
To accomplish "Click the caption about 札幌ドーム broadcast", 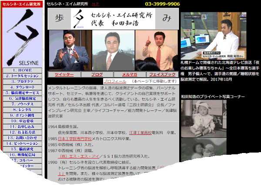I will [x=220, y=71].
